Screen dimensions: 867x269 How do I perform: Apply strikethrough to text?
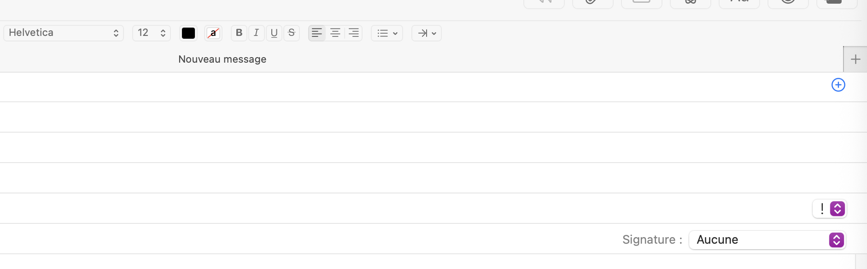[292, 33]
